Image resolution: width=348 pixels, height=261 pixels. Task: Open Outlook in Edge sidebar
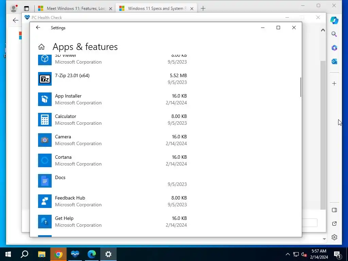tap(334, 62)
